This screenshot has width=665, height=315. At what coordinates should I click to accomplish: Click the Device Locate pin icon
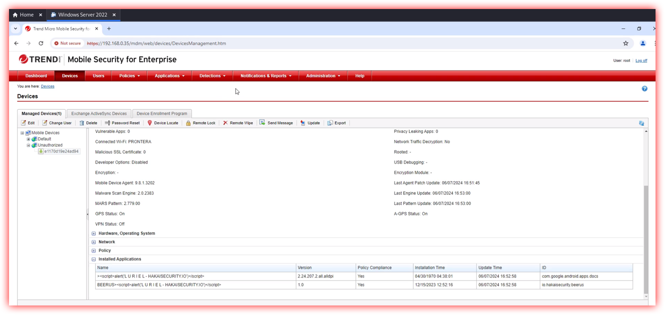pyautogui.click(x=150, y=123)
